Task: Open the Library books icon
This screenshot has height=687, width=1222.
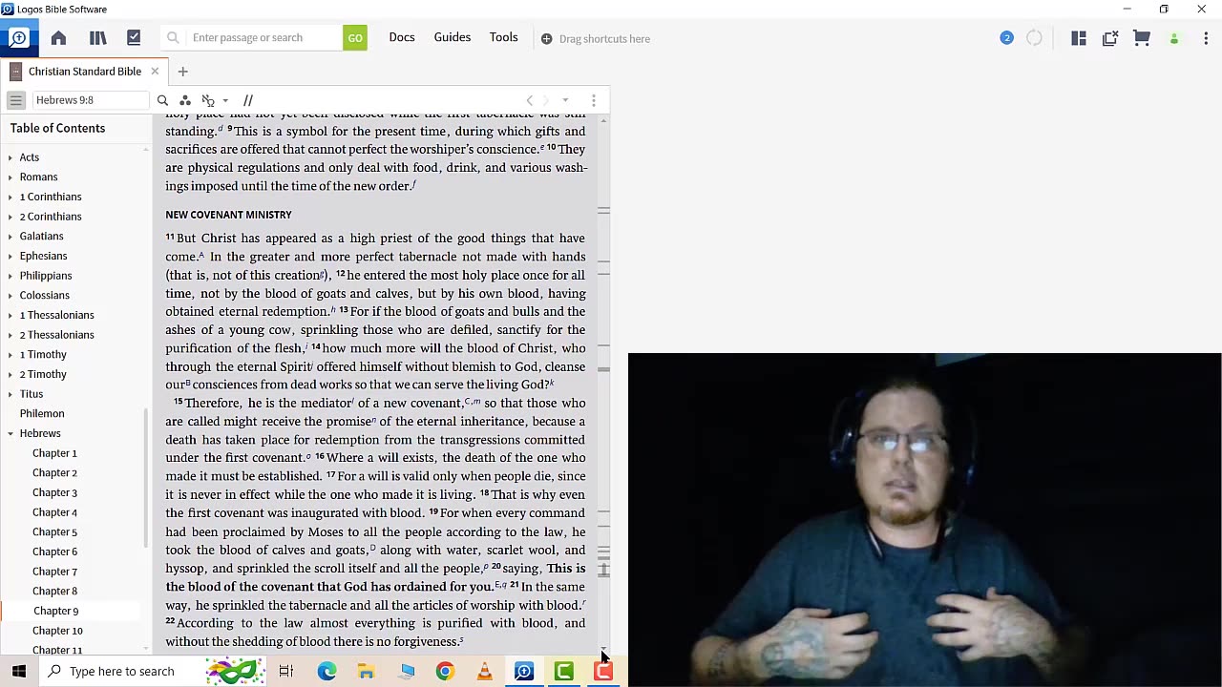Action: (x=97, y=38)
